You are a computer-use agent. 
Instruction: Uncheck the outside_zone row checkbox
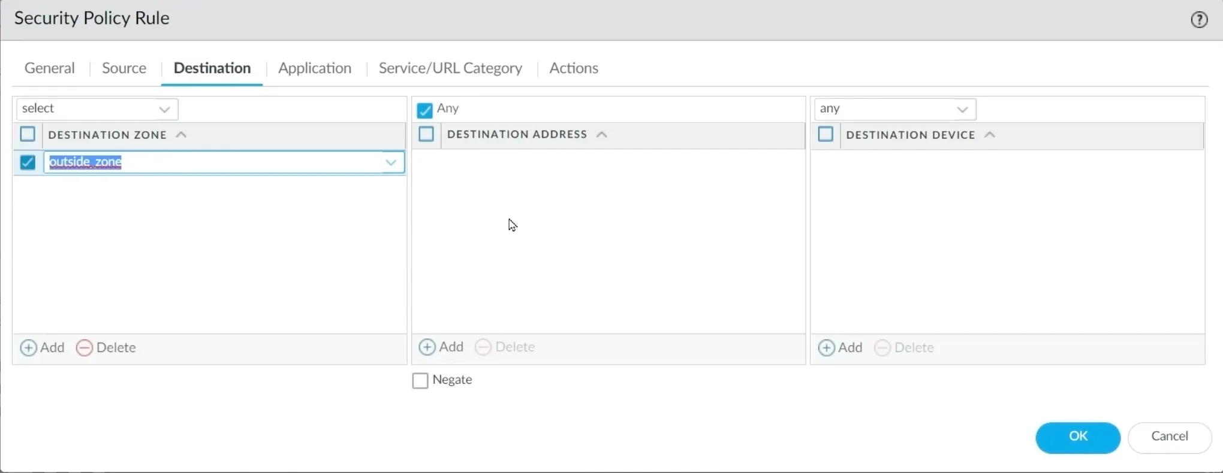point(28,162)
